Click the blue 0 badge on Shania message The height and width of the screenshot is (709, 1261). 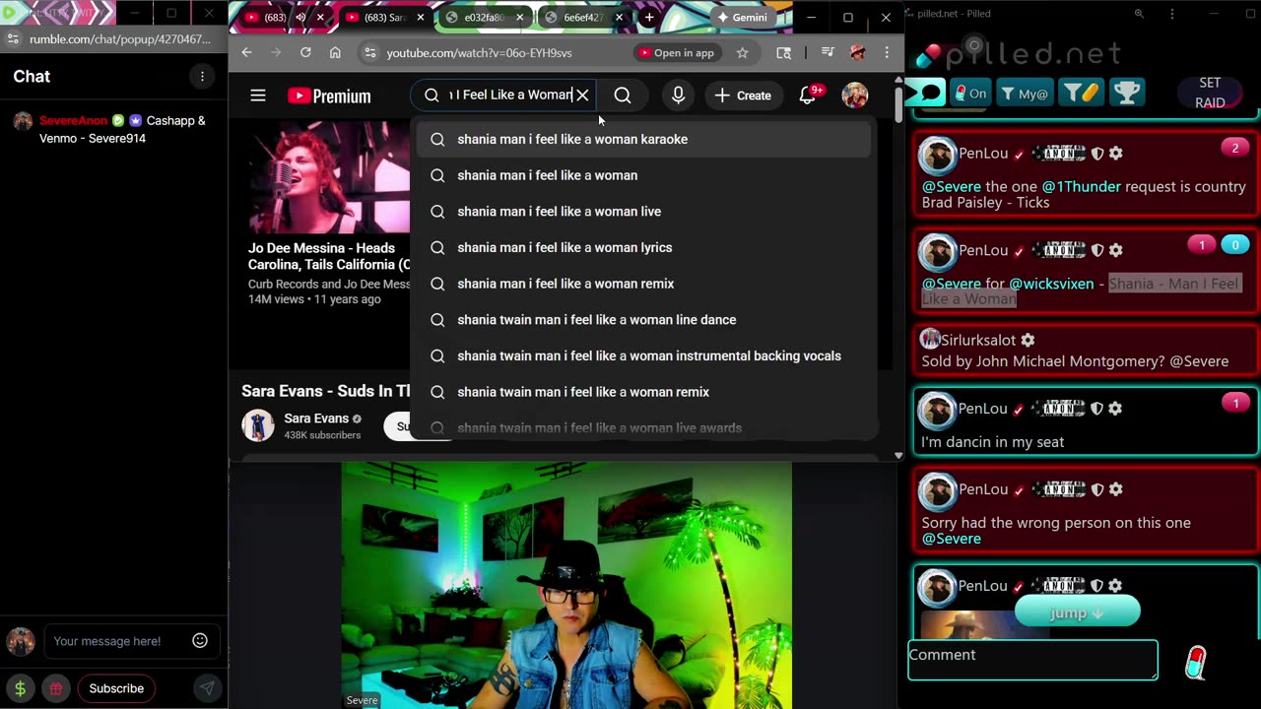click(1235, 244)
